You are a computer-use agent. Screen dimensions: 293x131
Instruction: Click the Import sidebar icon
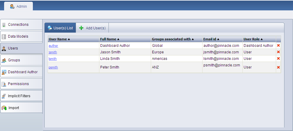(x=4, y=108)
